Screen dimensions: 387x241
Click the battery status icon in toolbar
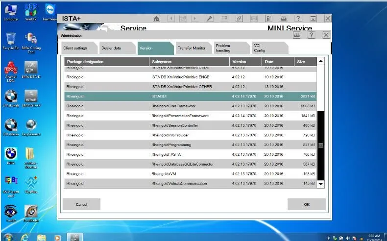(x=268, y=19)
